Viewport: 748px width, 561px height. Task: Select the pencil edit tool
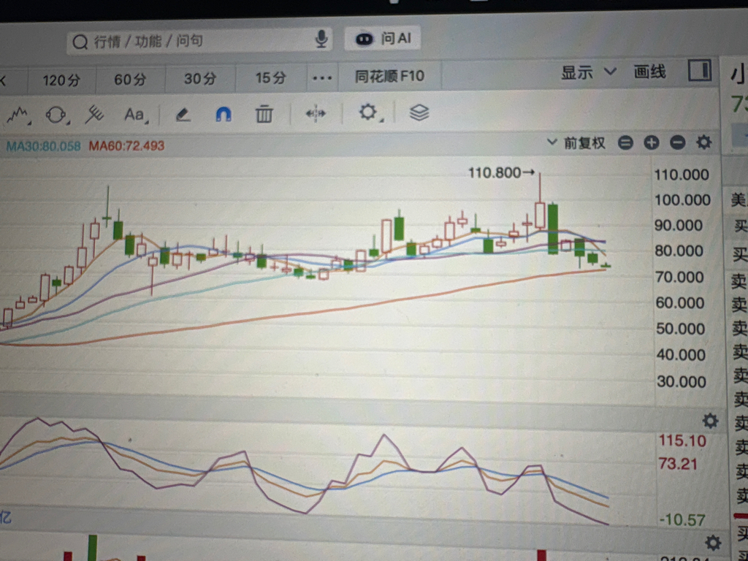183,115
